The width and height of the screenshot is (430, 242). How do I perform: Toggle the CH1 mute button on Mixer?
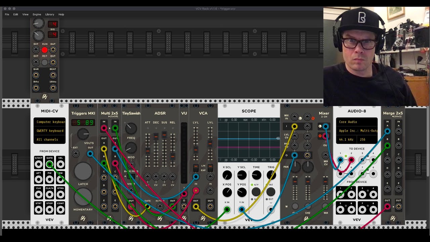coord(295,206)
